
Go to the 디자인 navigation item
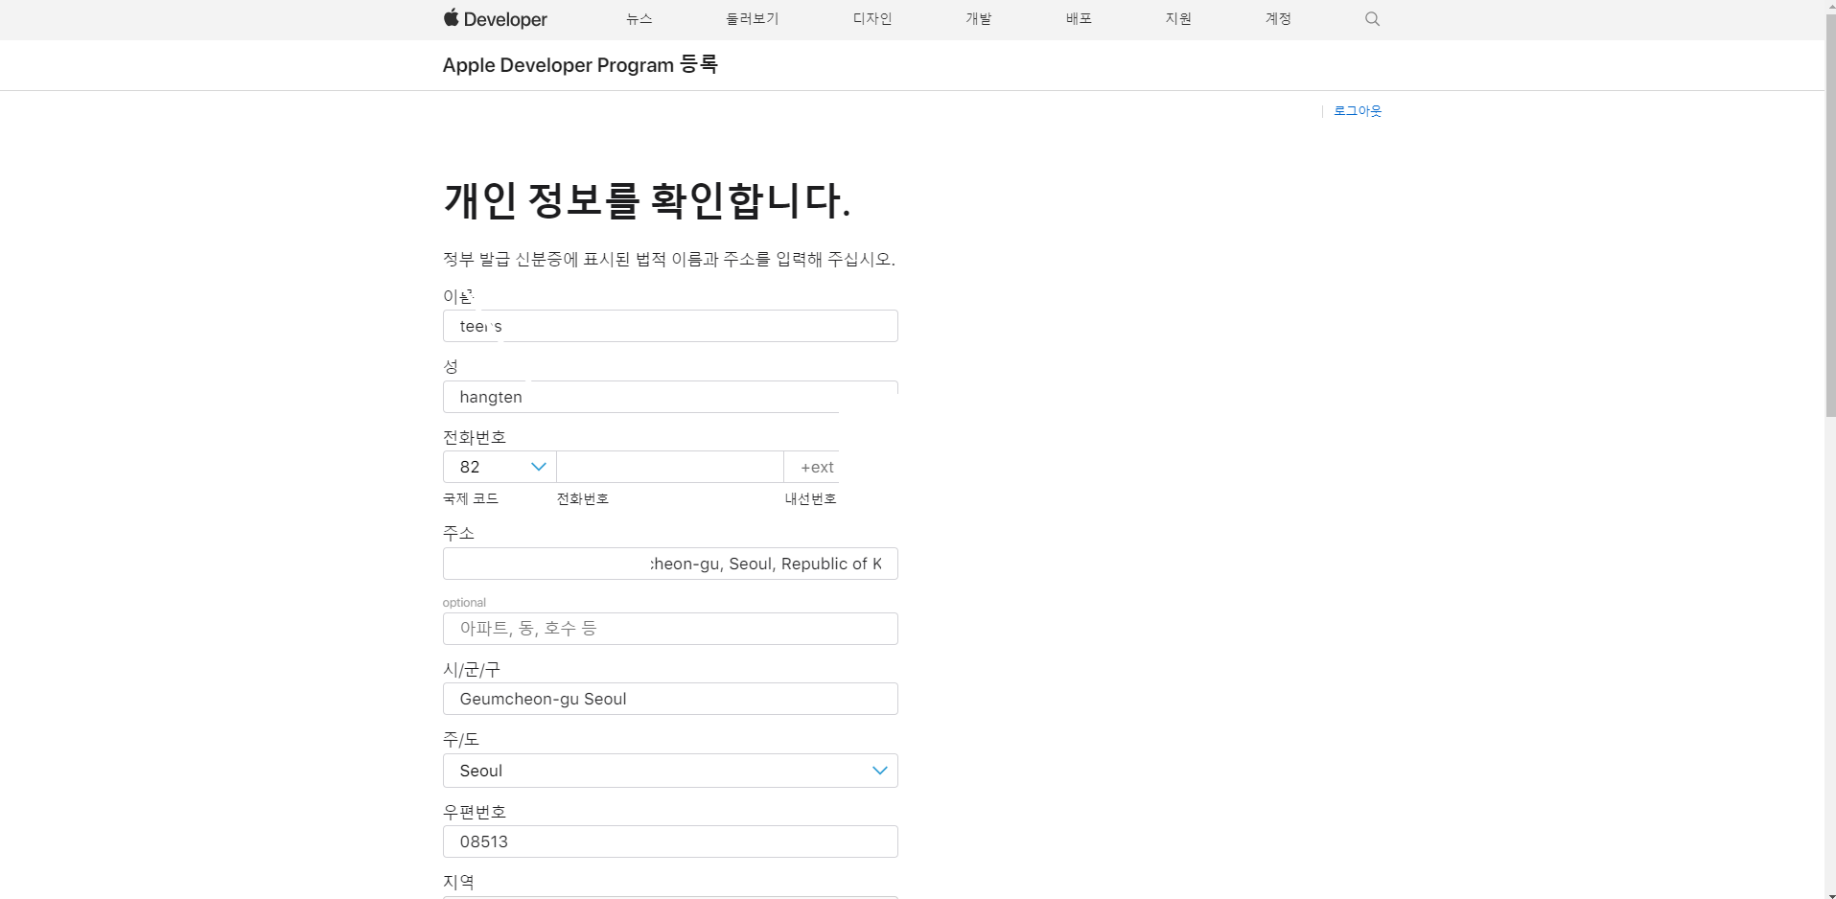point(872,19)
